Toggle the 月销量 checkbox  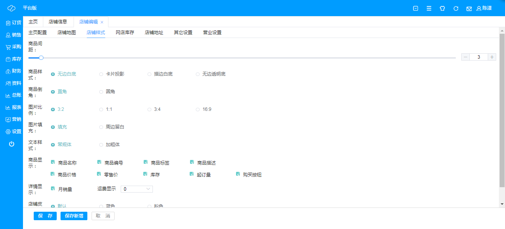click(53, 188)
